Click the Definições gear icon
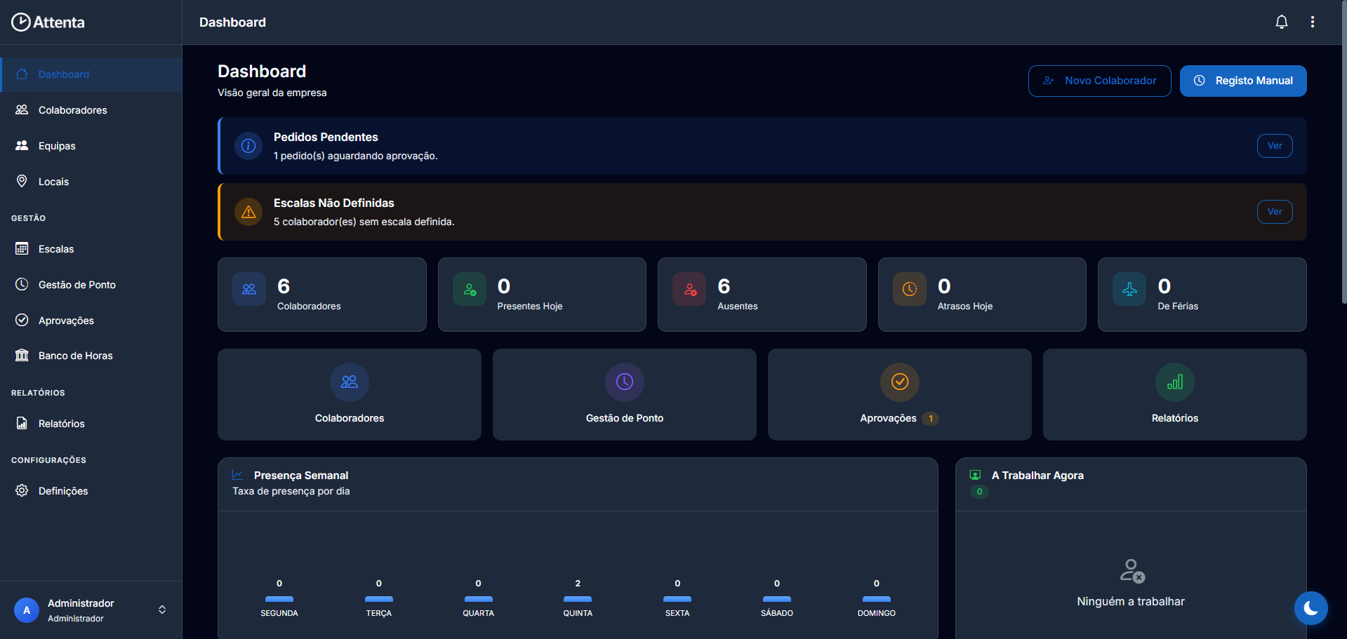The width and height of the screenshot is (1347, 639). 22,490
